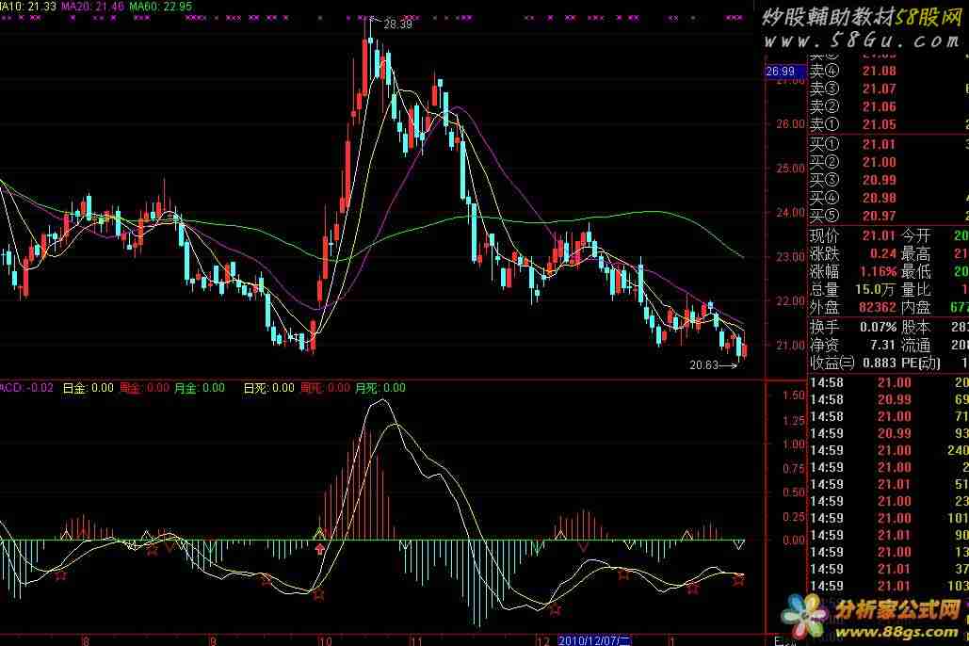The width and height of the screenshot is (969, 646).
Task: Click the red up-arrow buy signal on MACD
Action: point(320,548)
